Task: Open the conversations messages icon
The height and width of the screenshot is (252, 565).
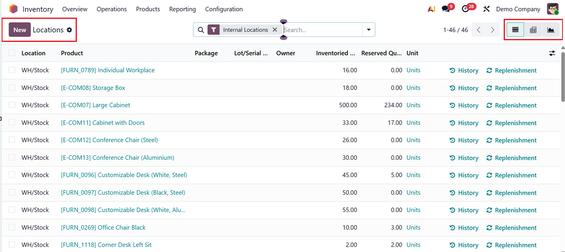Action: tap(446, 9)
